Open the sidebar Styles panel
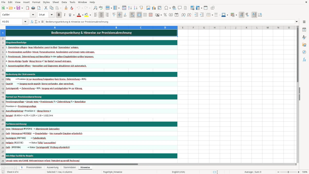Viewport: 309px width, 174px height. pyautogui.click(x=304, y=37)
